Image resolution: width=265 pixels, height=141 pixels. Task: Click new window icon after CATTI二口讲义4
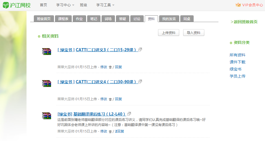point(140,81)
